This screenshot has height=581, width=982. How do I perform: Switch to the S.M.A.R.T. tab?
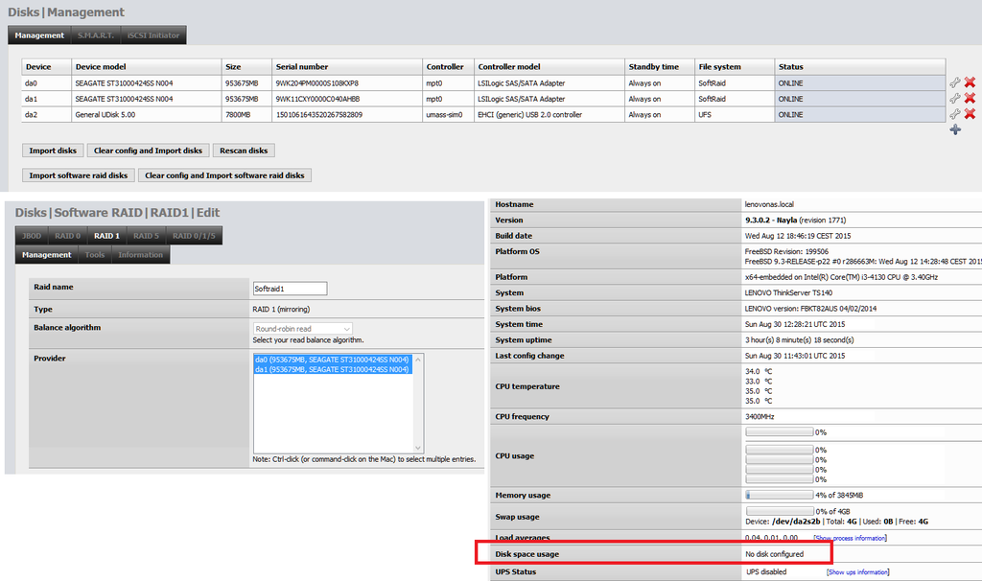click(96, 35)
